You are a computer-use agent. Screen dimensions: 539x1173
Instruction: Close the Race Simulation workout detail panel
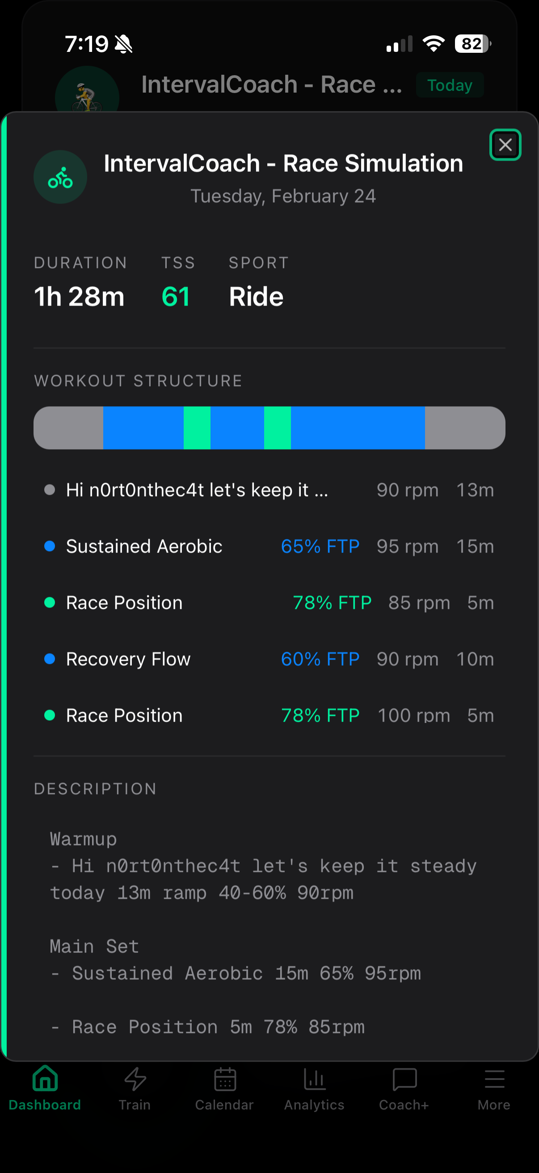pyautogui.click(x=505, y=145)
